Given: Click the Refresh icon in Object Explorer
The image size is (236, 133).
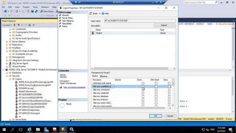Looking at the screenshot, I should (29, 25).
